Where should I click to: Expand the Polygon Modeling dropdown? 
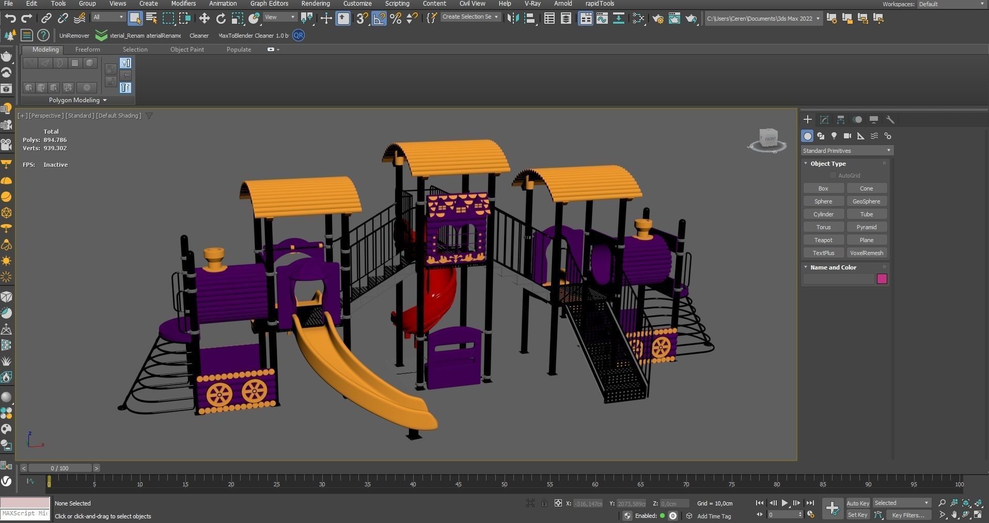click(x=77, y=100)
